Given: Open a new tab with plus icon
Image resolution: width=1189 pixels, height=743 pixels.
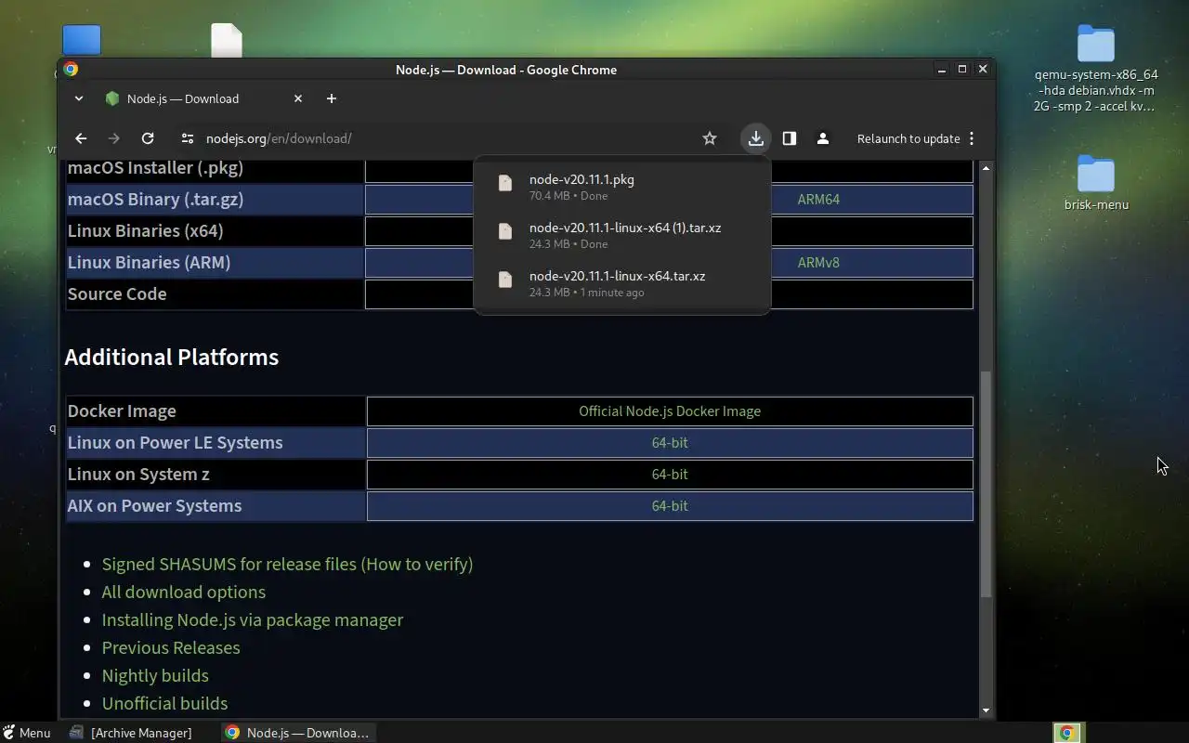Looking at the screenshot, I should pyautogui.click(x=332, y=98).
